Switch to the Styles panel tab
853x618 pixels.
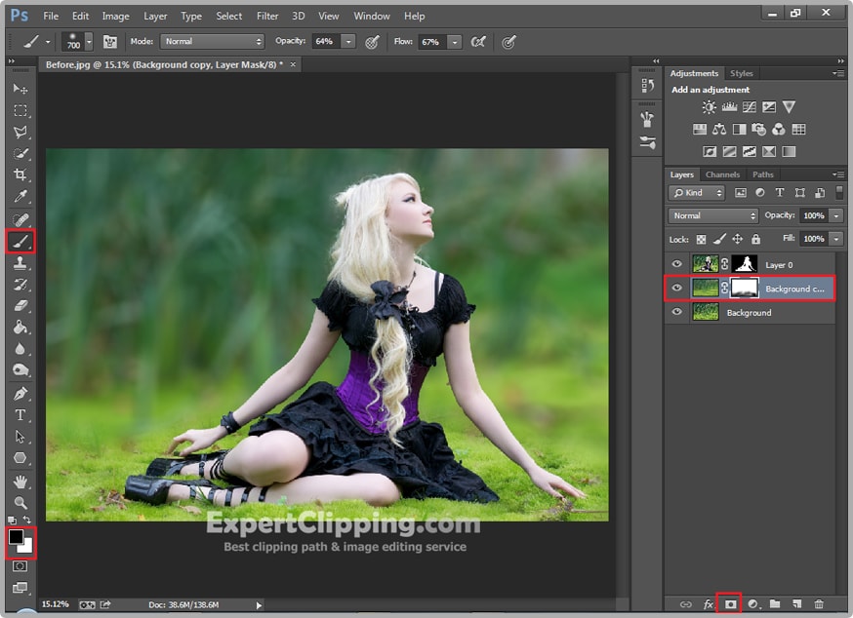(742, 73)
